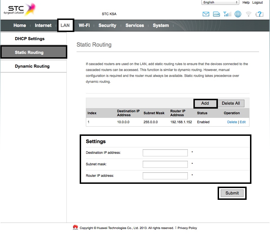This screenshot has height=238, width=270.
Task: Click the signal strength bars icon
Action: click(227, 14)
